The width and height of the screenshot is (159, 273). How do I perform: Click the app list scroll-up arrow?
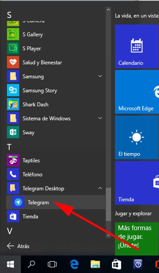pyautogui.click(x=109, y=10)
